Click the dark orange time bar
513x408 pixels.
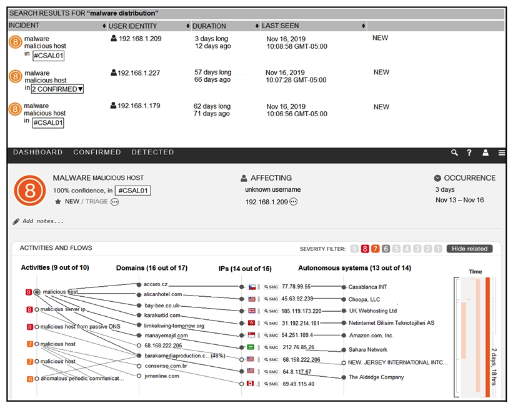pos(487,337)
